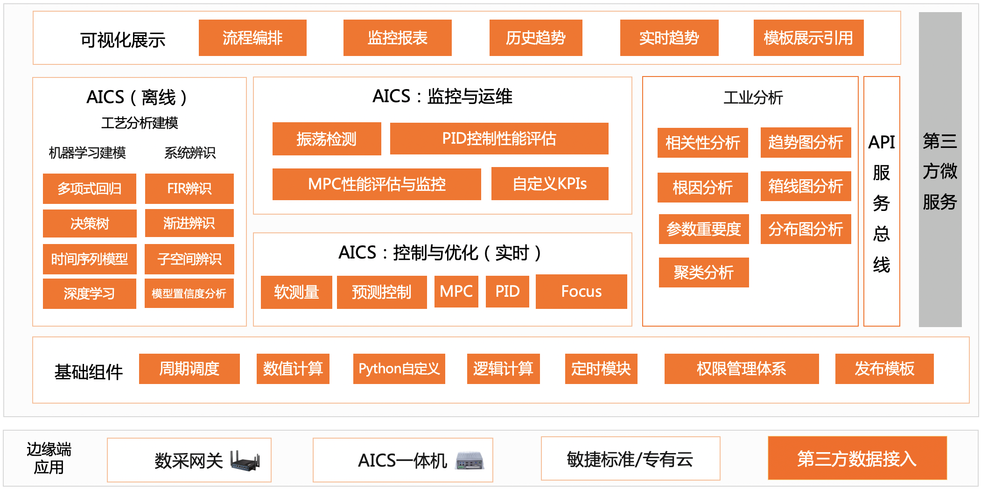Click the 逻辑计算 component

[x=504, y=369]
